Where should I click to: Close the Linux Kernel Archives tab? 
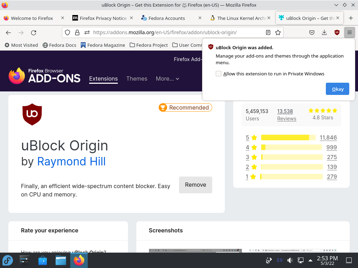(269, 18)
